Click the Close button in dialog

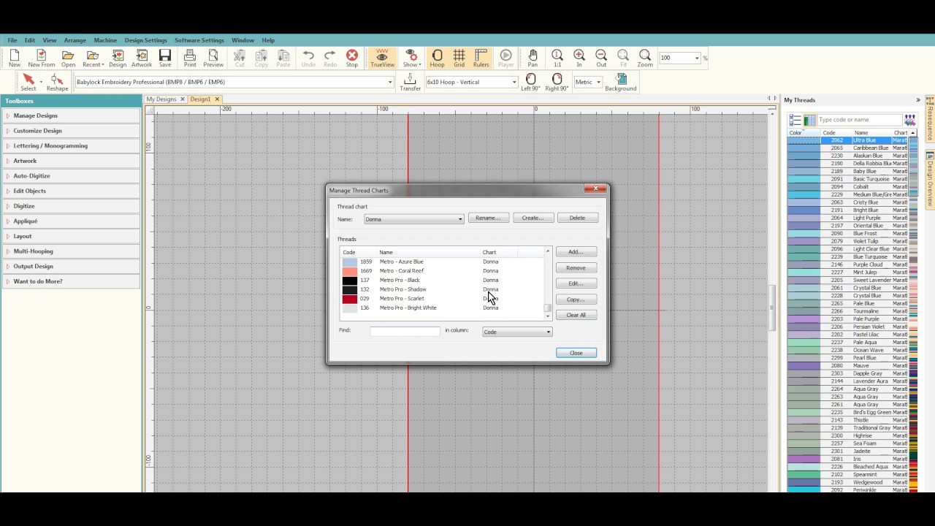[x=576, y=353]
